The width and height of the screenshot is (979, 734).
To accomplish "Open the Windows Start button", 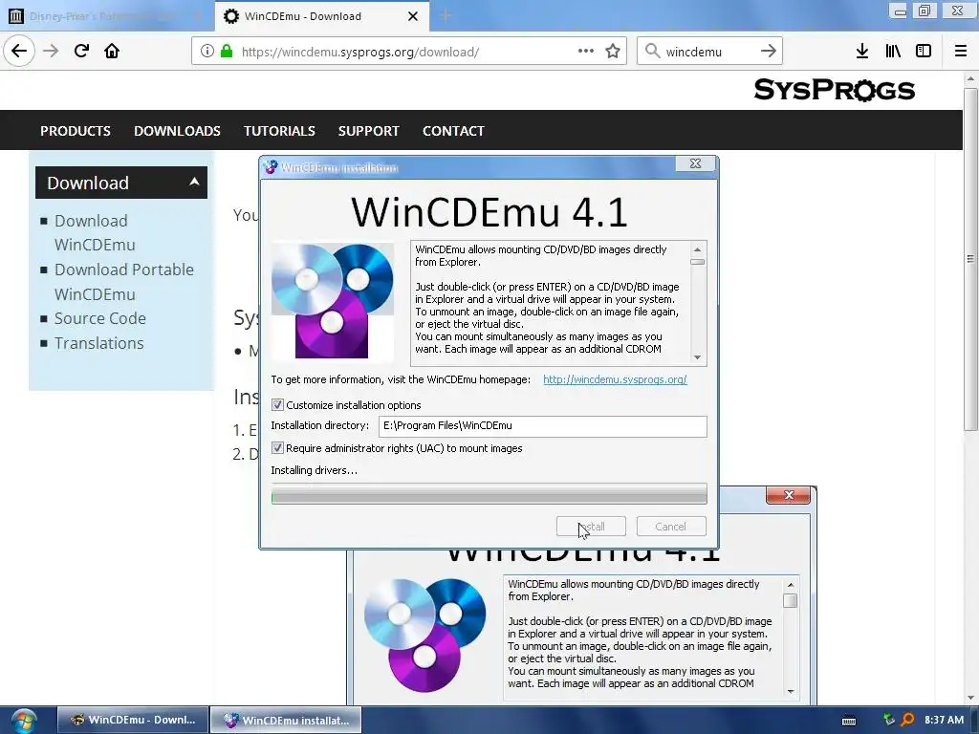I will [x=24, y=721].
